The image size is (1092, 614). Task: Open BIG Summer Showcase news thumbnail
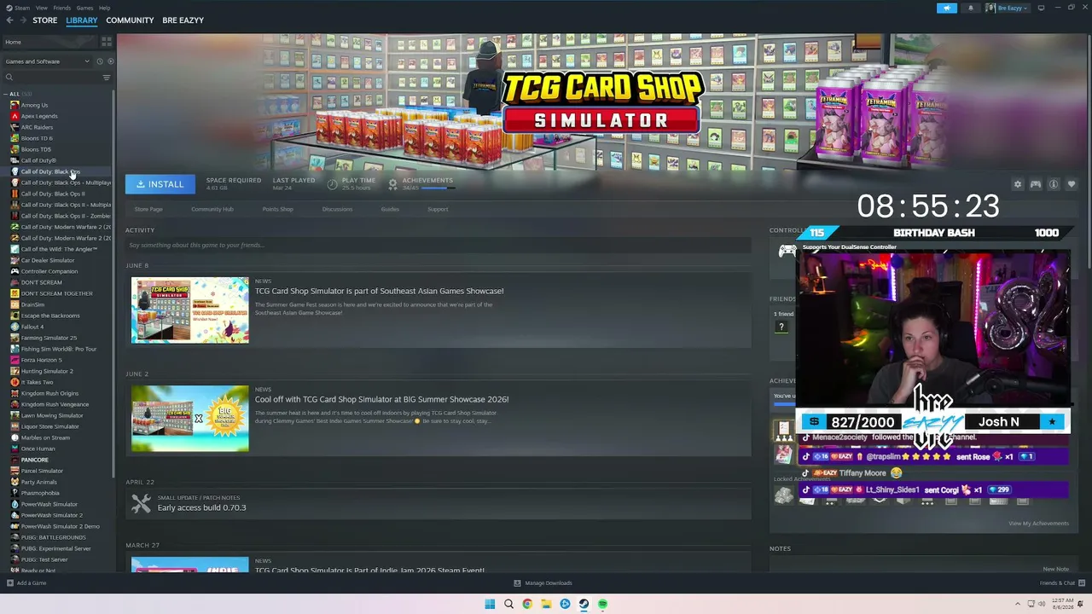[x=190, y=419]
